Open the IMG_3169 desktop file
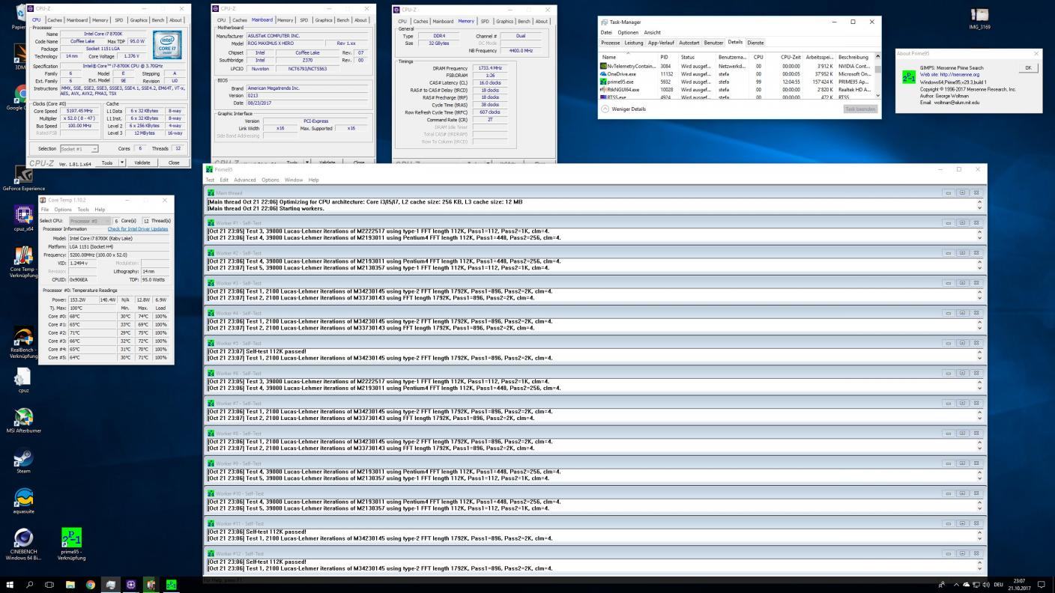This screenshot has width=1055, height=593. tap(979, 19)
